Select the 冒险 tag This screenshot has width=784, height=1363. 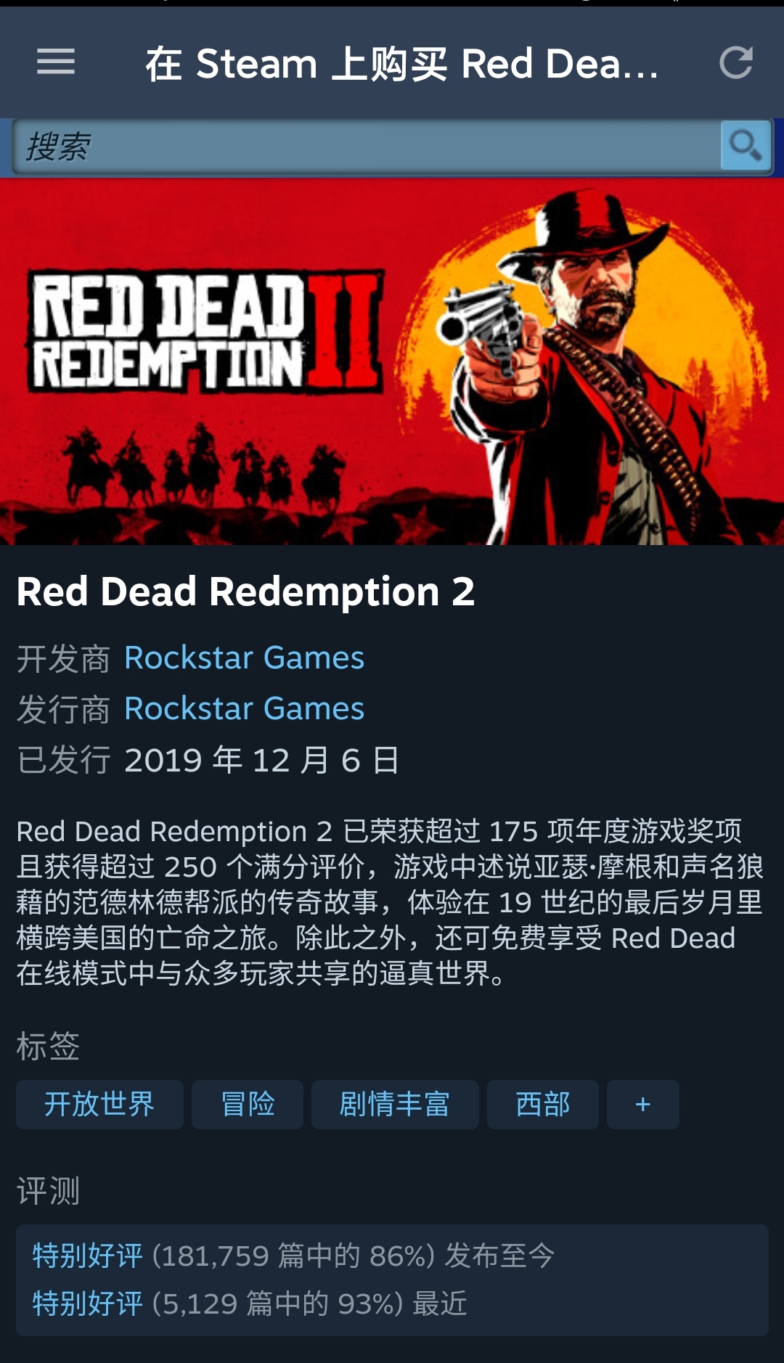(248, 1105)
